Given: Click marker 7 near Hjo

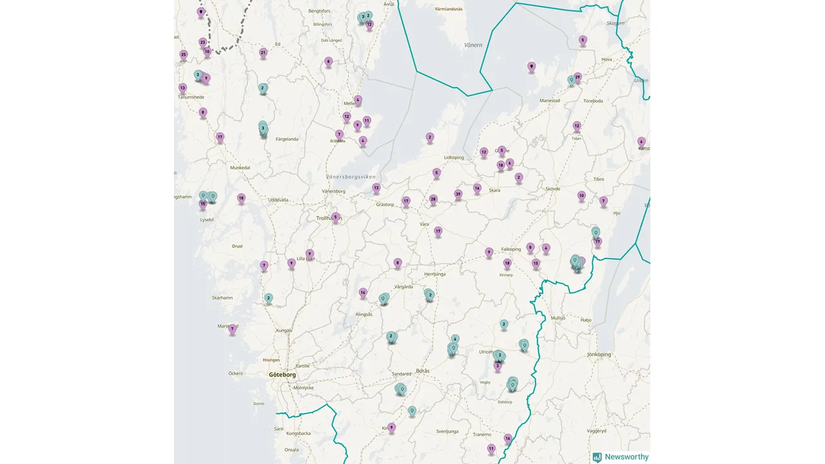Looking at the screenshot, I should [604, 202].
